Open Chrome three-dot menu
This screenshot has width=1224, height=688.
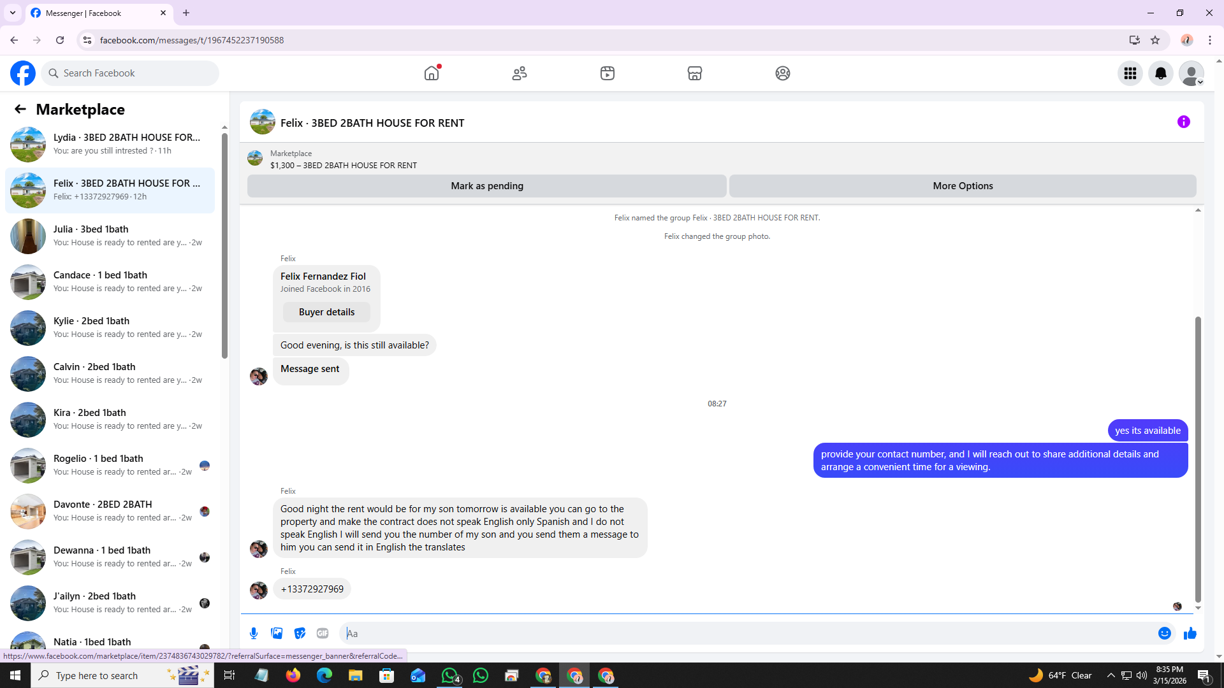(1210, 40)
